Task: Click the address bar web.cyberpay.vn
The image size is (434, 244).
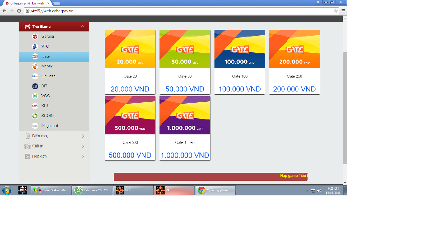Action: pos(181,11)
